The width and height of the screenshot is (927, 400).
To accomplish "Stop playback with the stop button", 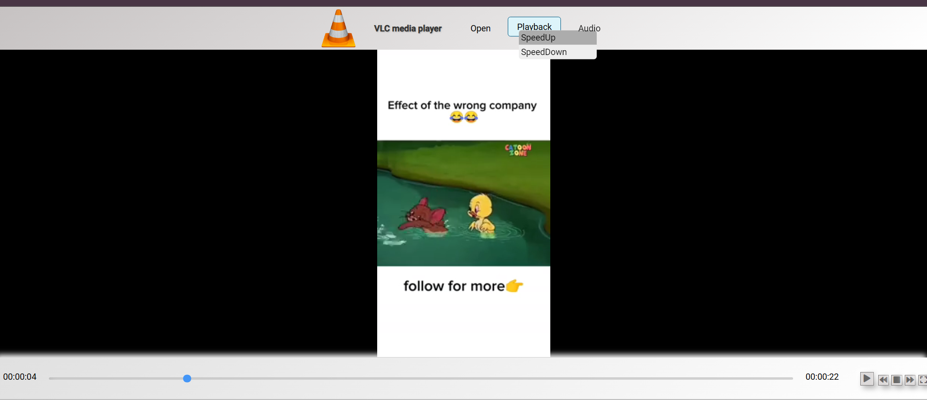I will tap(897, 380).
